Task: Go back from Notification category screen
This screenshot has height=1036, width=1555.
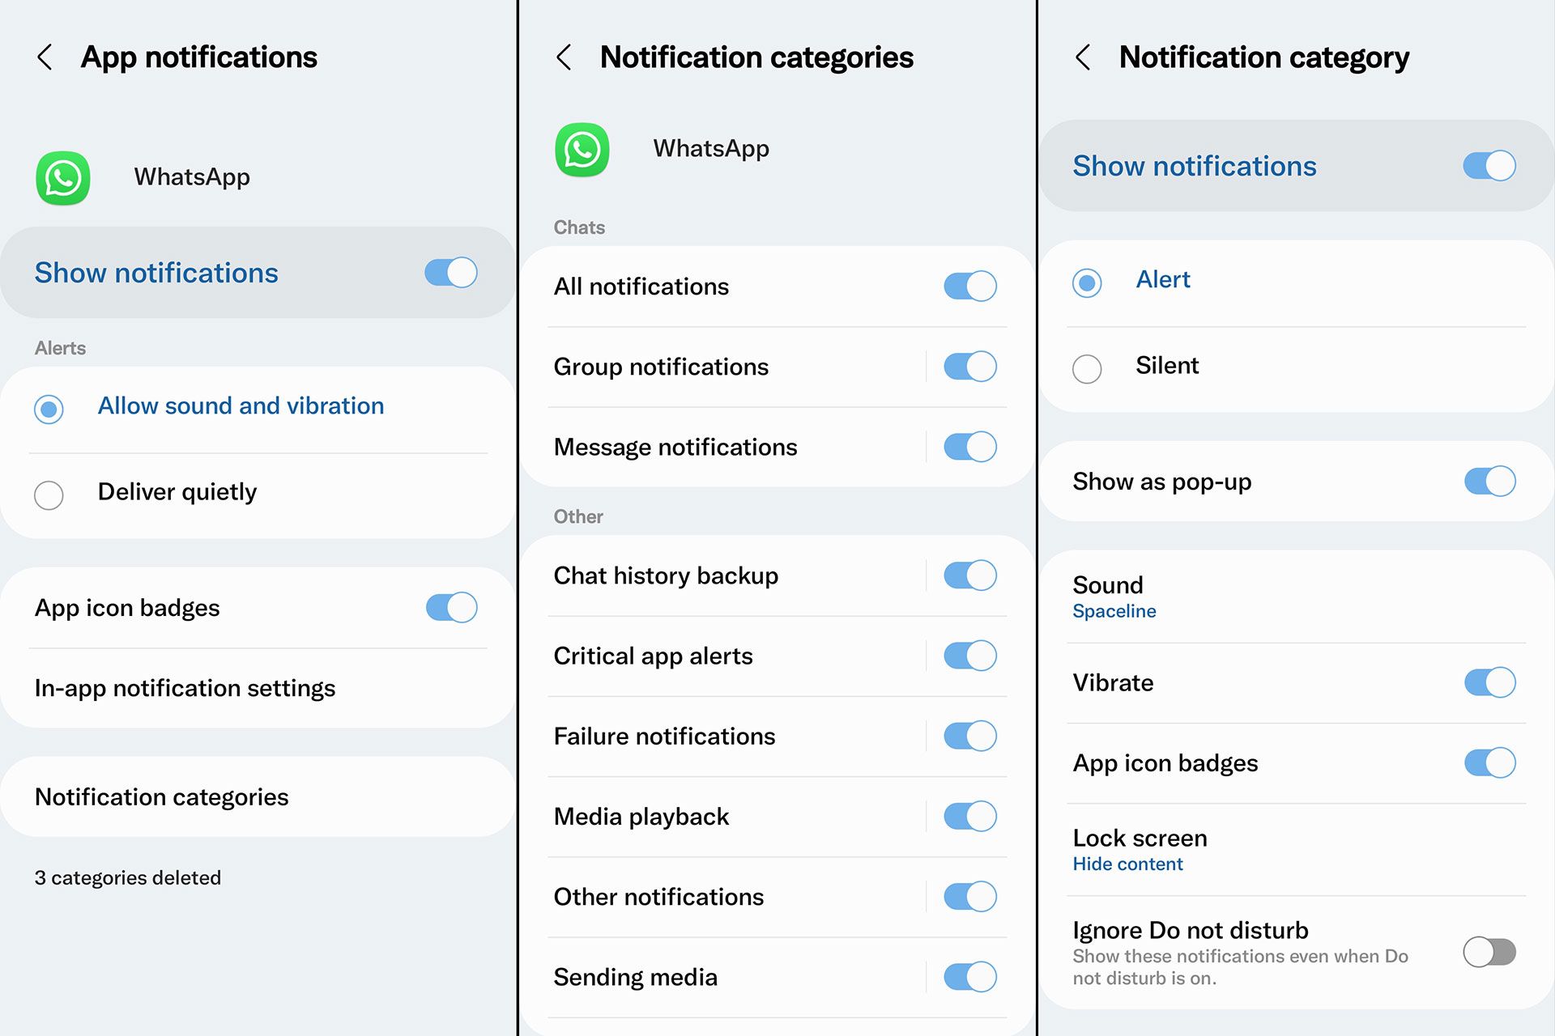Action: [1083, 57]
